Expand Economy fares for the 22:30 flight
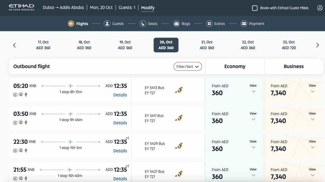This screenshot has height=182, width=325. [253, 145]
